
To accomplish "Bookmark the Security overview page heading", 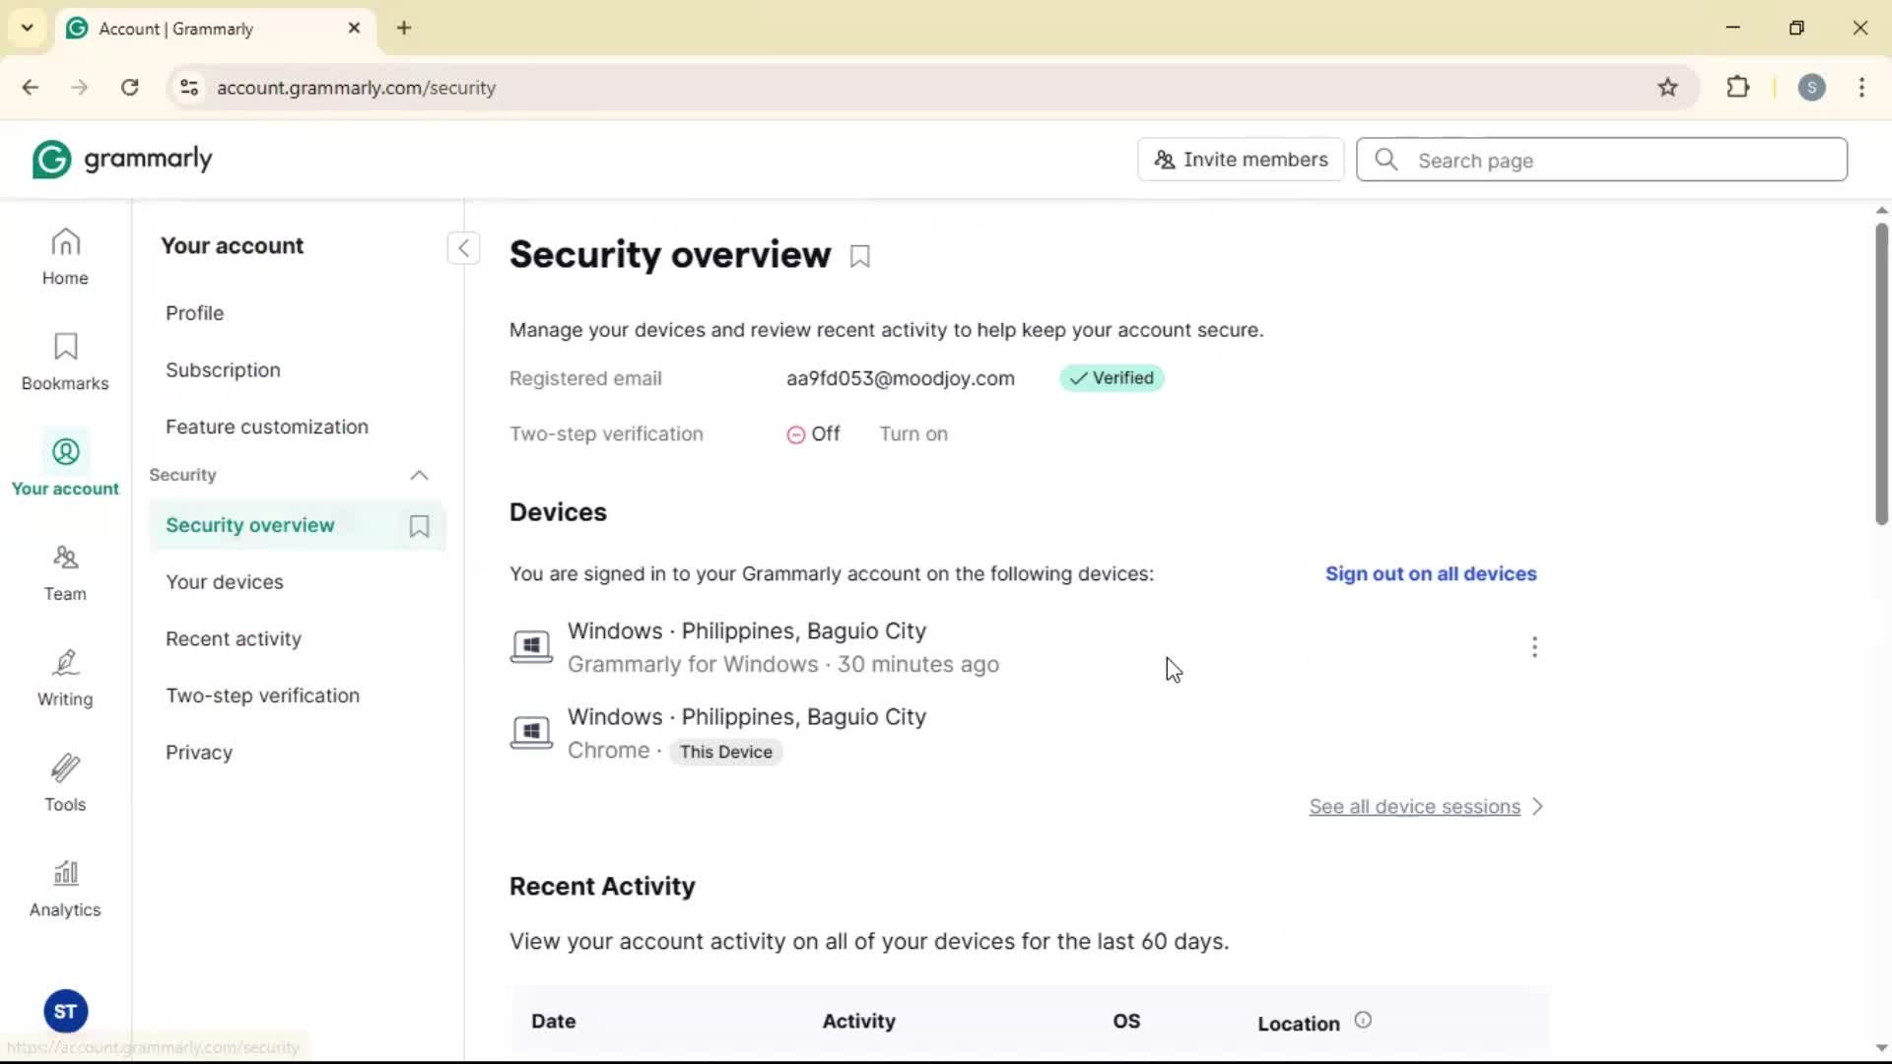I will coord(860,257).
